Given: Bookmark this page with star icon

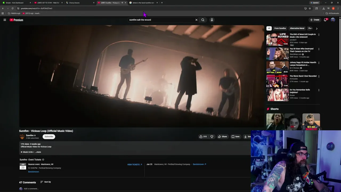Looking at the screenshot, I should tap(310, 8).
